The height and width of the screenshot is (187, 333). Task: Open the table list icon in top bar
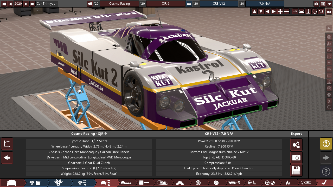pyautogui.click(x=323, y=4)
